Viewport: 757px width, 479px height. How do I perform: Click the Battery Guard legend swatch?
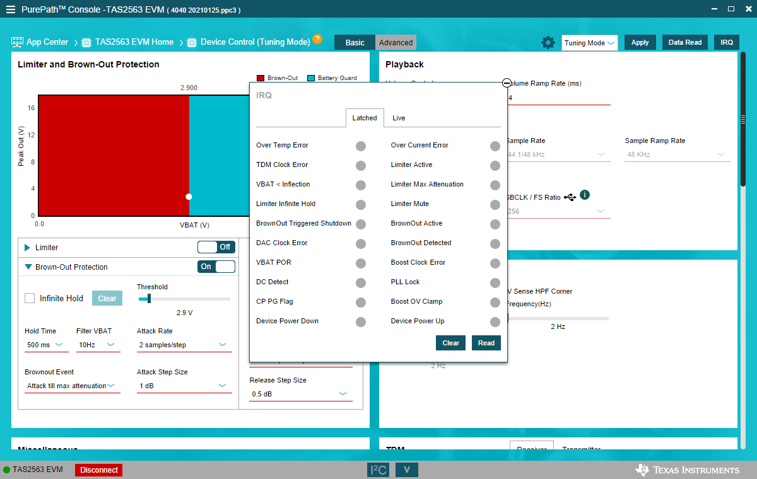(311, 78)
